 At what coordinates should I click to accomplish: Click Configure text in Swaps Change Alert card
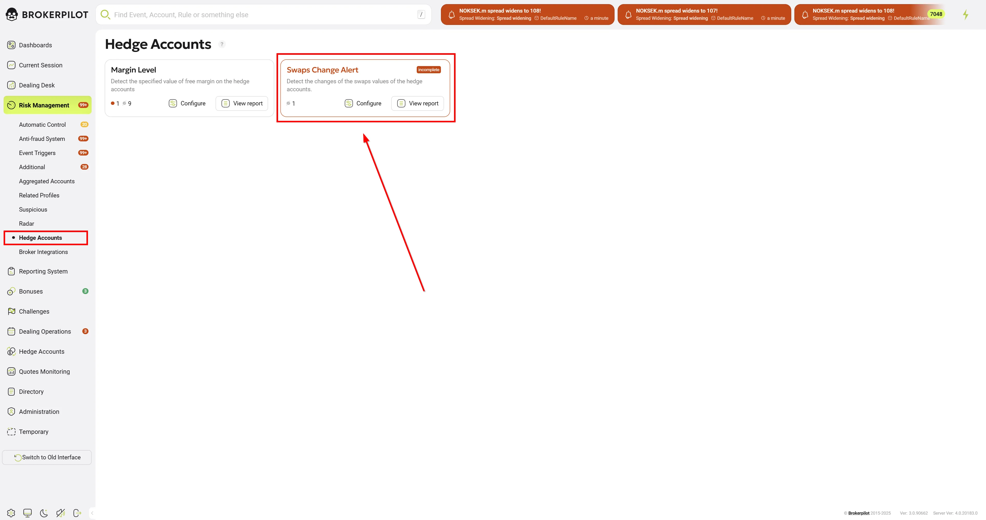pos(369,103)
